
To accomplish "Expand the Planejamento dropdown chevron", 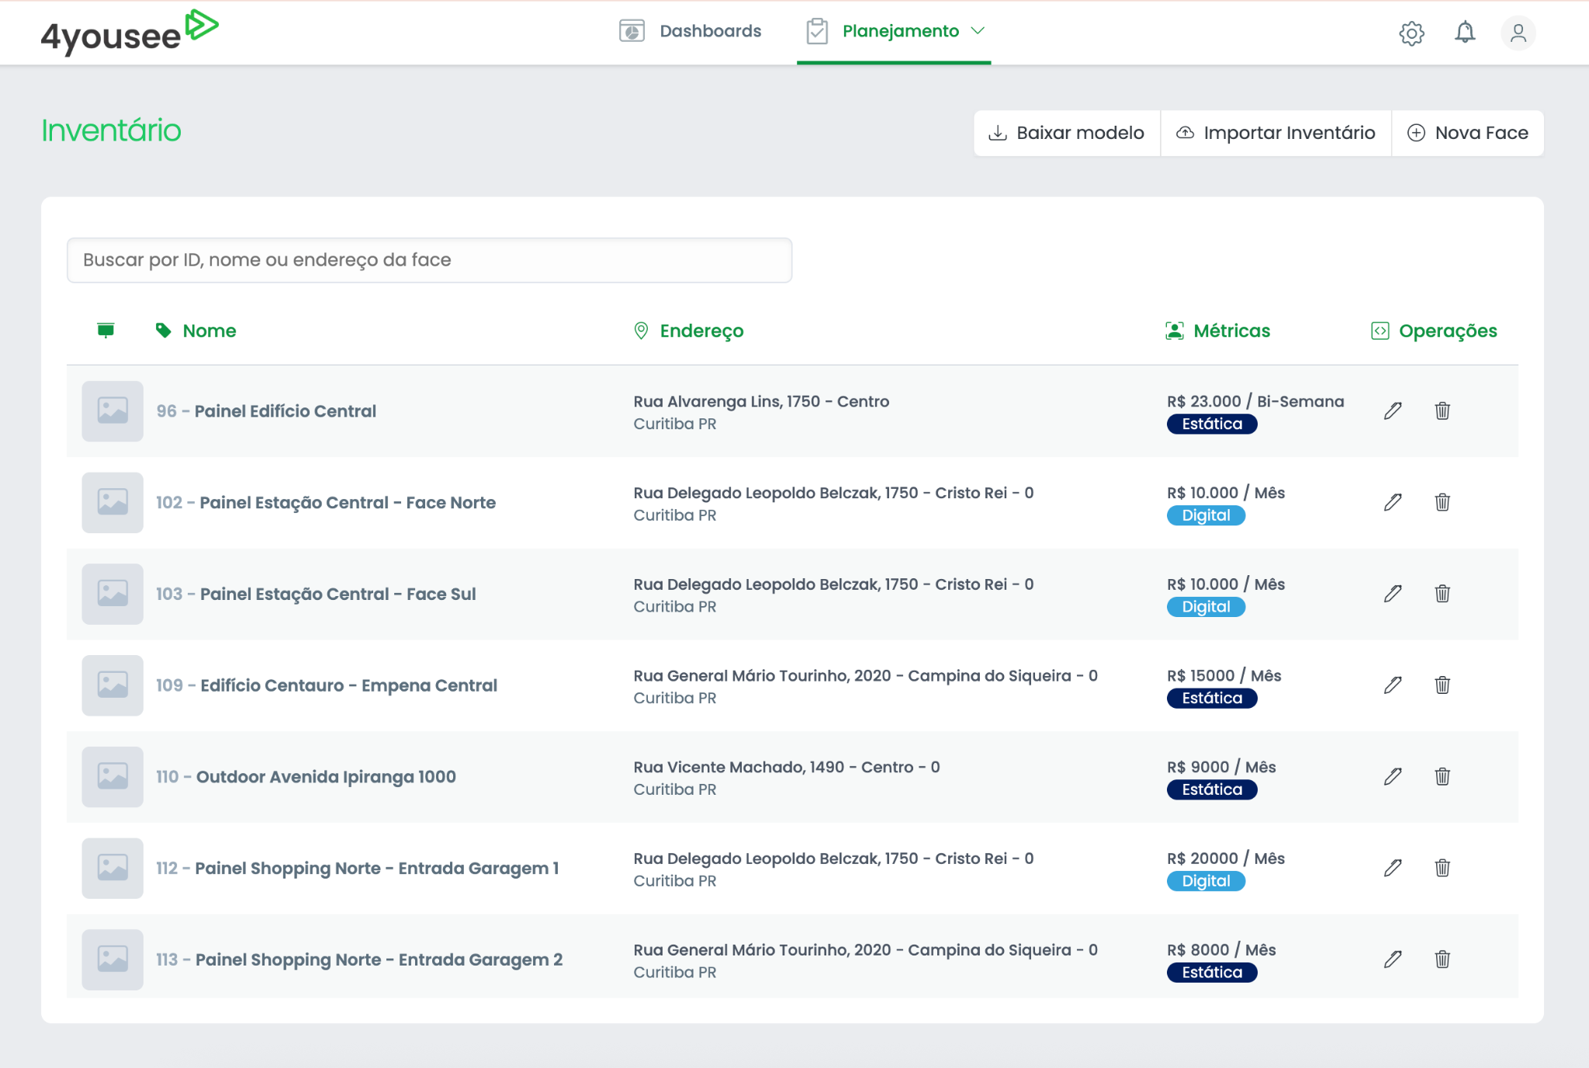I will [978, 31].
